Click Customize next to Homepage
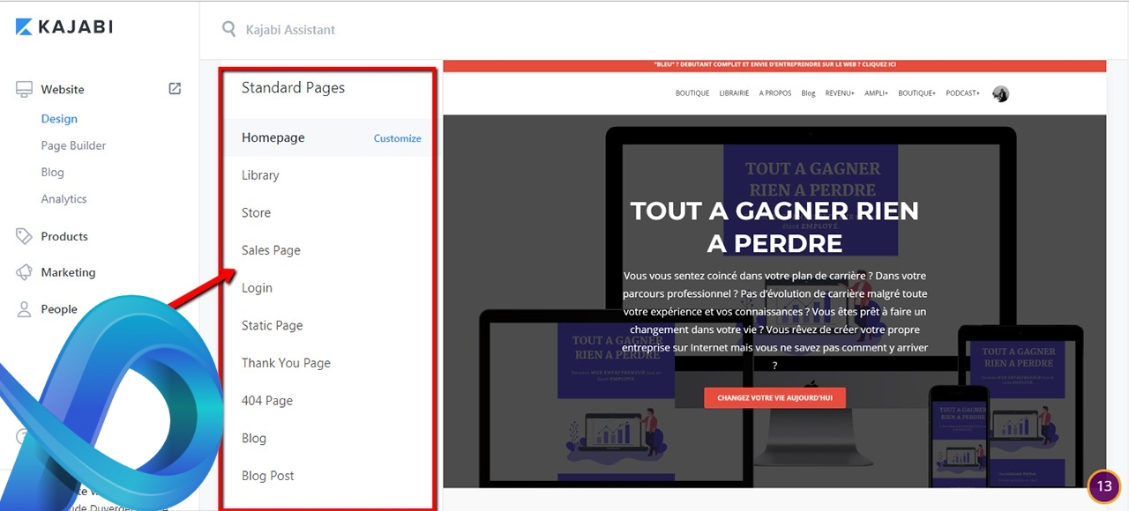The height and width of the screenshot is (511, 1129). (397, 138)
